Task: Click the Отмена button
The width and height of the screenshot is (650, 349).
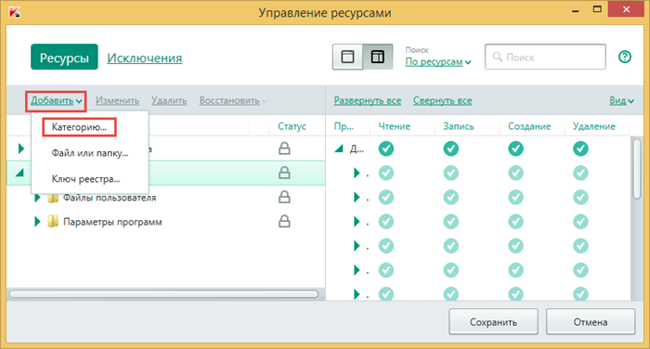Action: [591, 322]
